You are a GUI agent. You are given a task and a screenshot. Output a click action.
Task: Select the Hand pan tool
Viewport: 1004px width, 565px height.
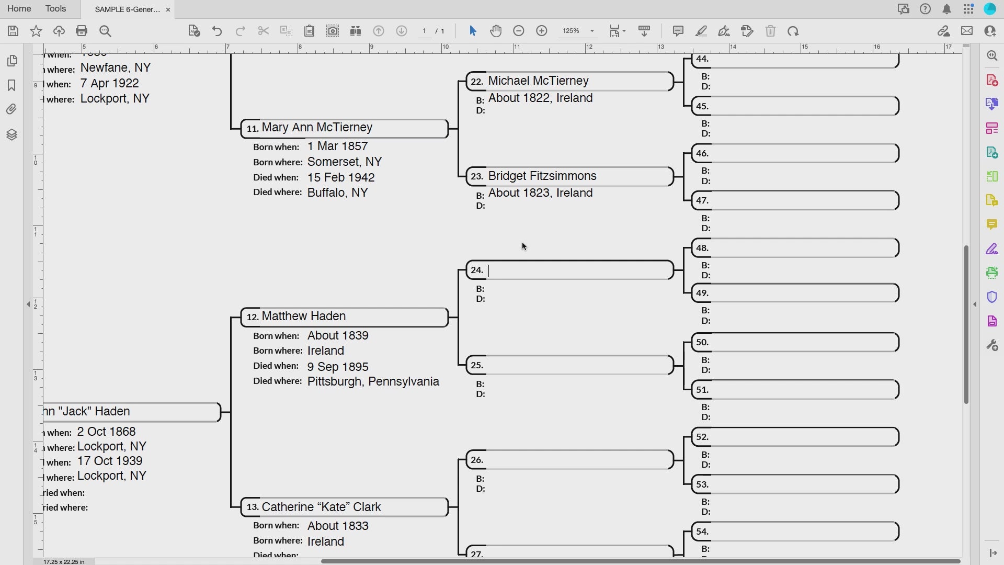[496, 31]
